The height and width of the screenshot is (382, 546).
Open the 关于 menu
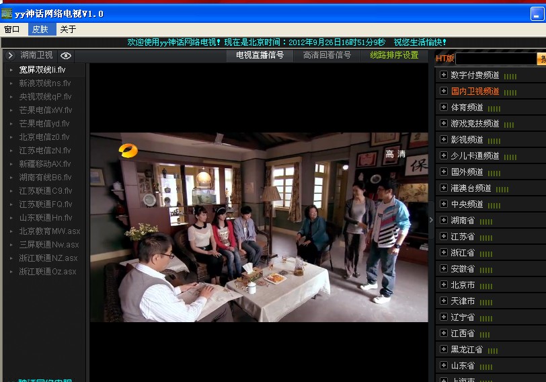(68, 29)
